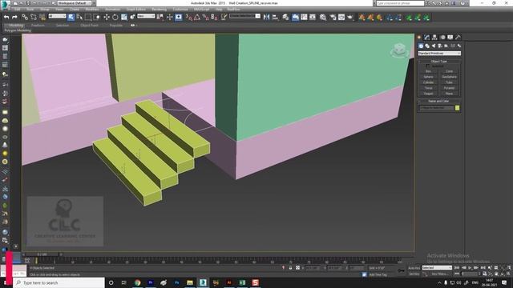Click the time slider handle

[42, 254]
